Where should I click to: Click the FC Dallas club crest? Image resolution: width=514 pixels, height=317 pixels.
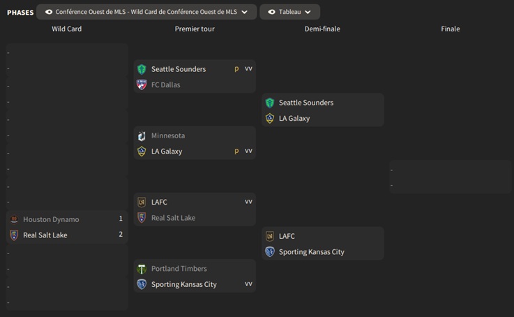click(x=142, y=84)
